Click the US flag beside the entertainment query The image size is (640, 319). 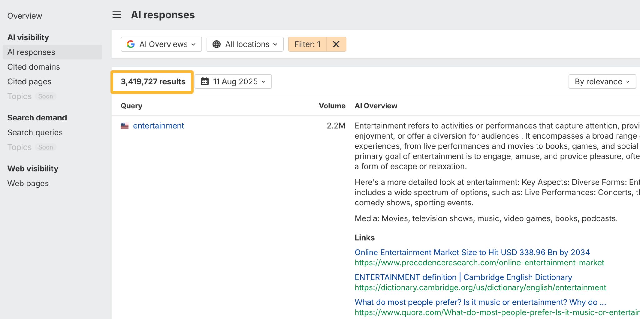click(124, 125)
